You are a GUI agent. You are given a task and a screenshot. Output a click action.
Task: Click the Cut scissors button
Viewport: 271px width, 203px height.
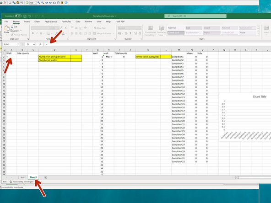[14, 27]
